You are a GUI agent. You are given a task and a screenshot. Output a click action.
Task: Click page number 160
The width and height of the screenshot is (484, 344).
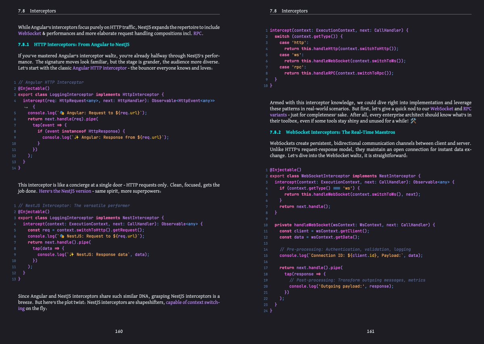coord(119,331)
